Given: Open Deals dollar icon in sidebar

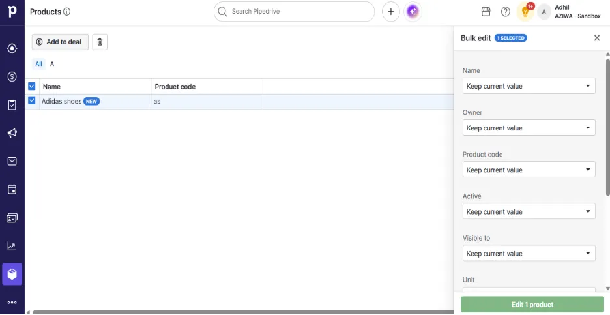Looking at the screenshot, I should point(12,77).
